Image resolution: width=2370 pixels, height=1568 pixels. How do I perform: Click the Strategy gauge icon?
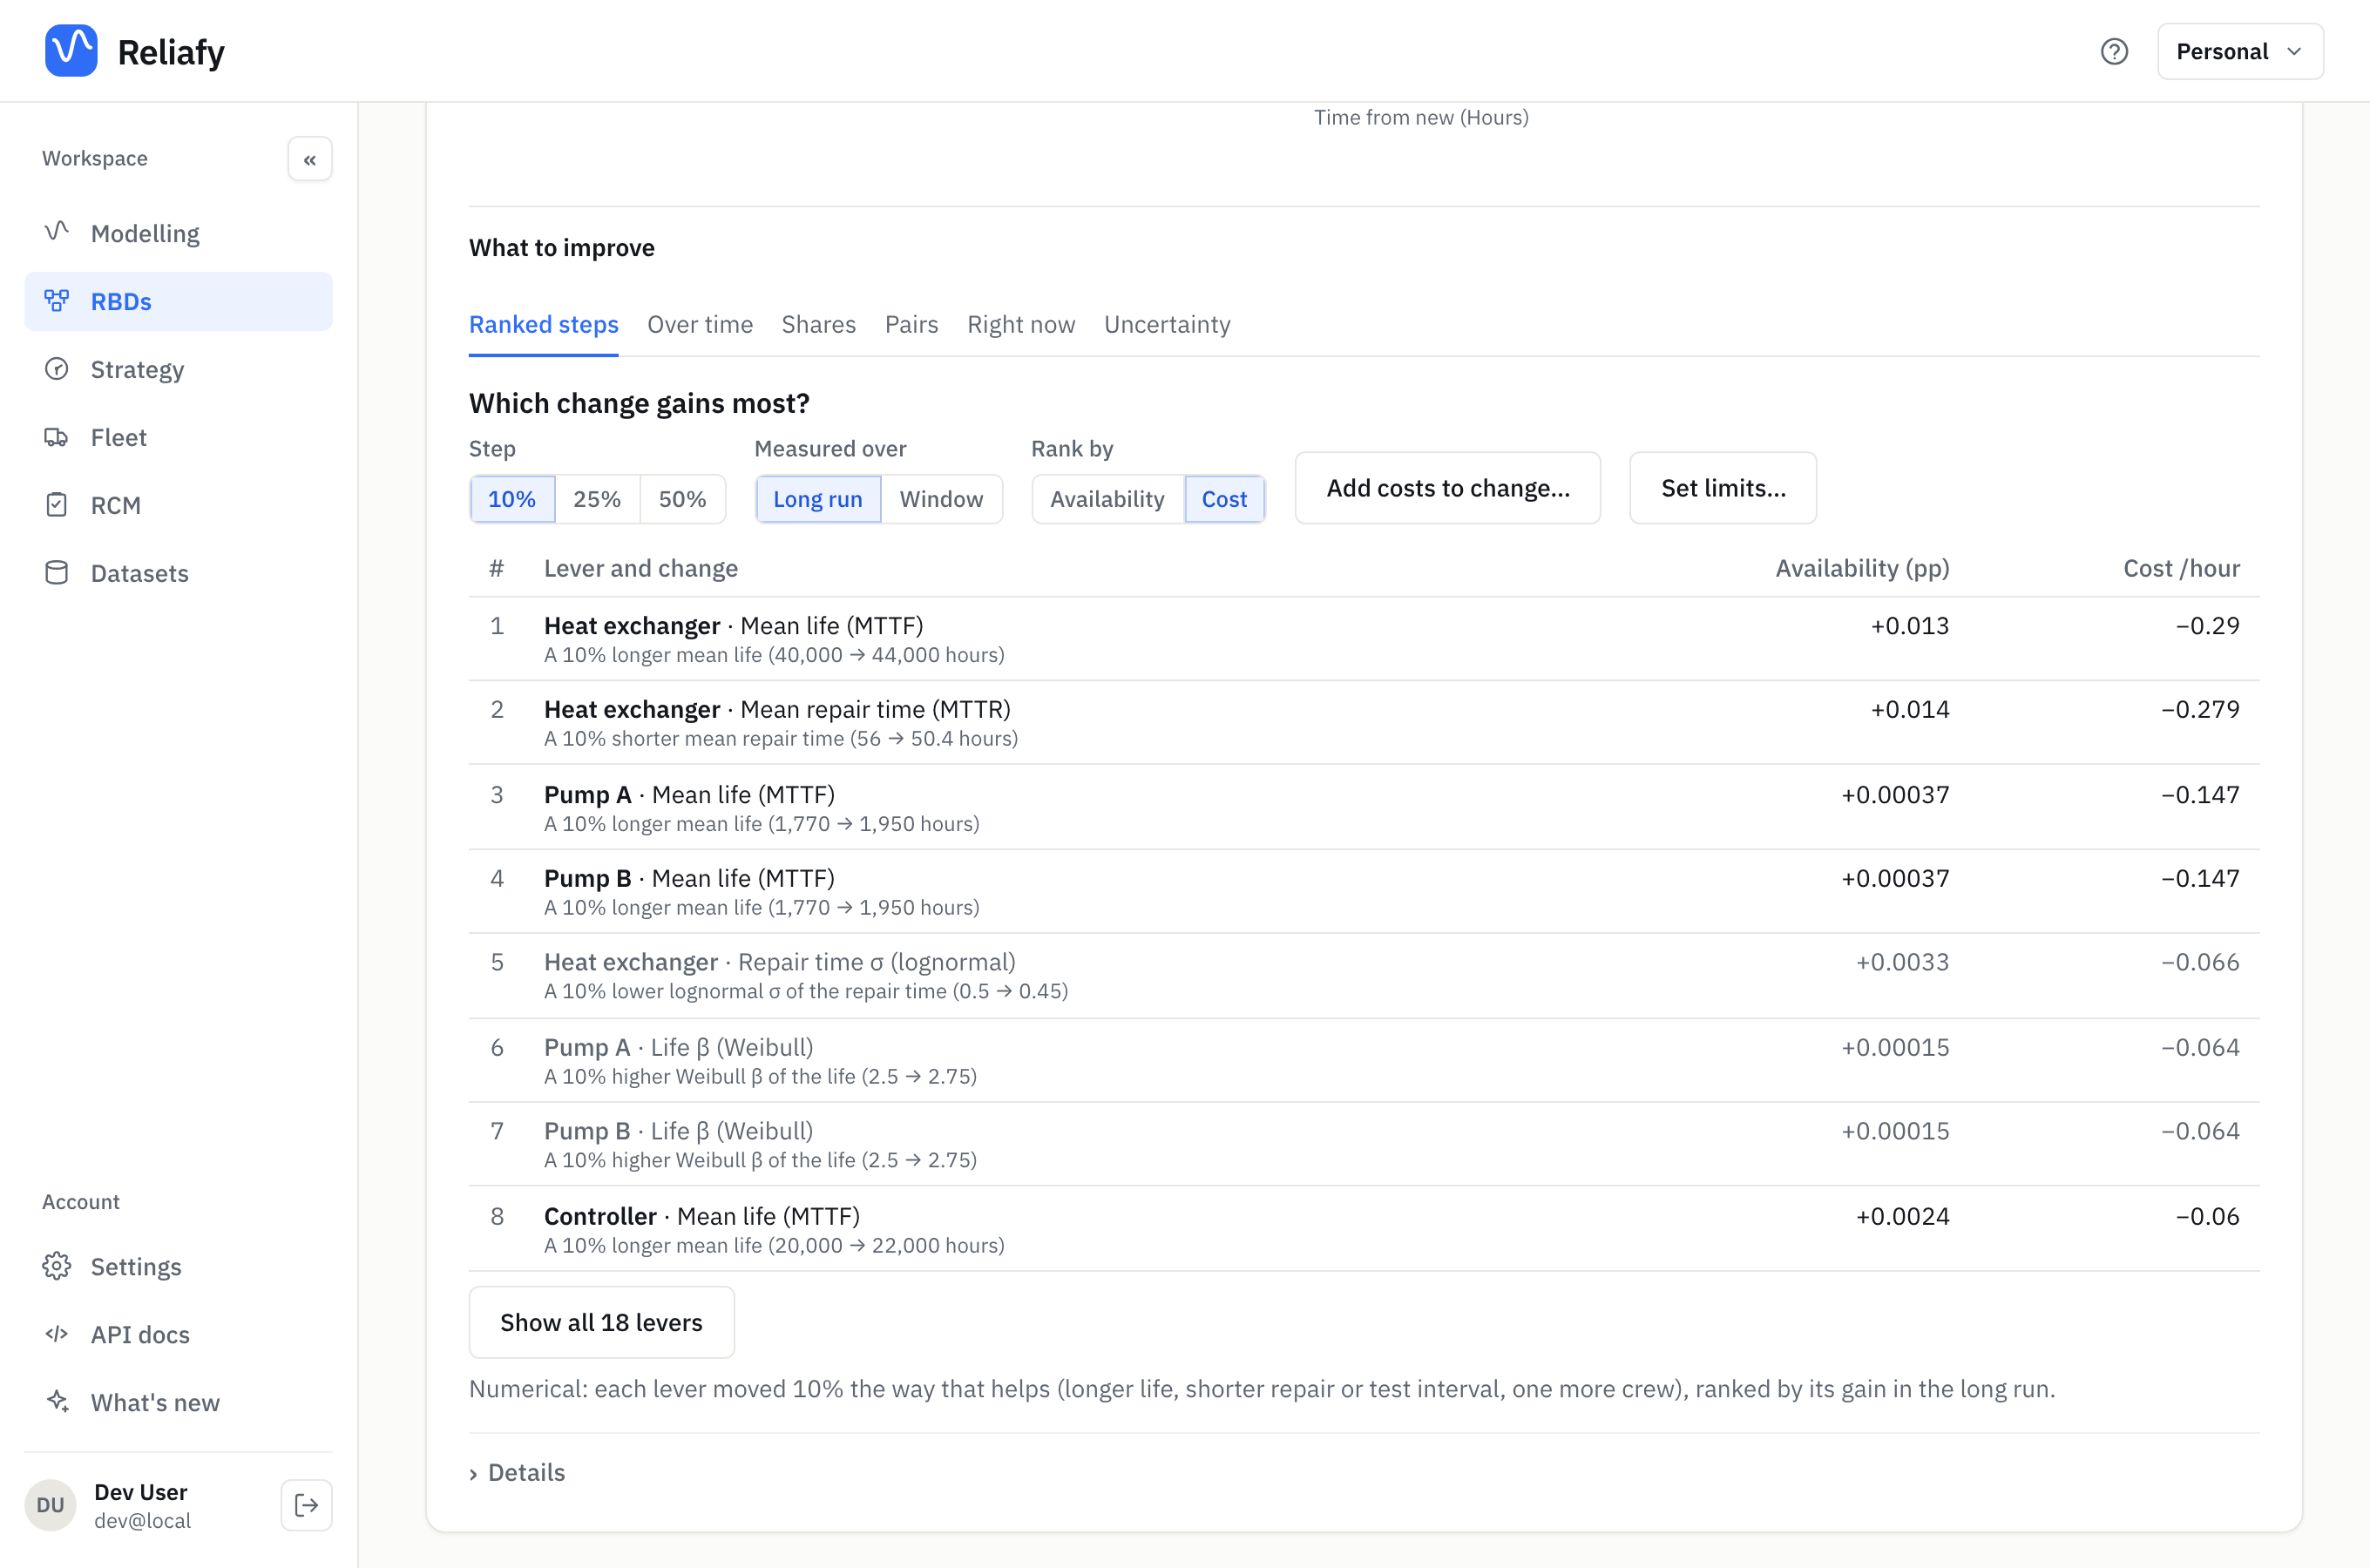[57, 368]
